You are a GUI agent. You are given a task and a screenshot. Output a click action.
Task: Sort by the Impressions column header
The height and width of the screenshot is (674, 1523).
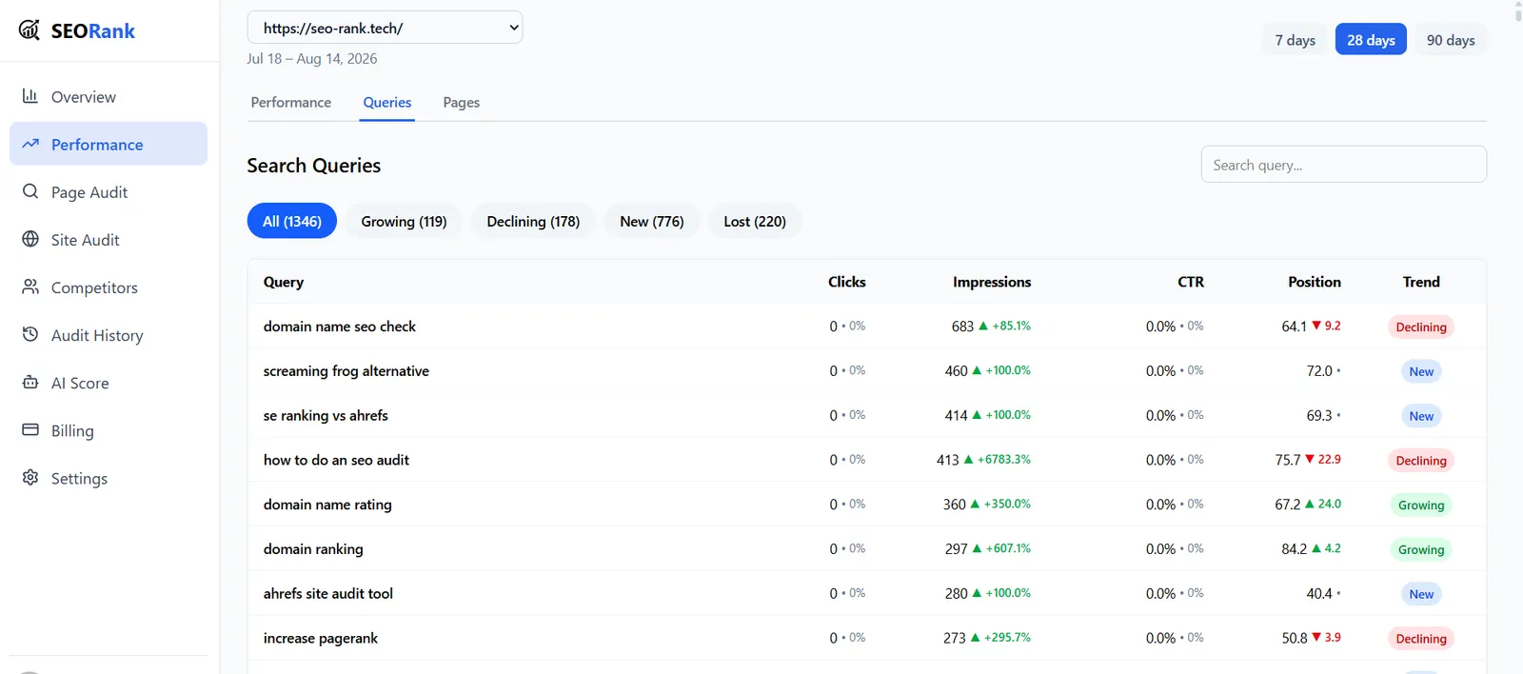coord(992,282)
